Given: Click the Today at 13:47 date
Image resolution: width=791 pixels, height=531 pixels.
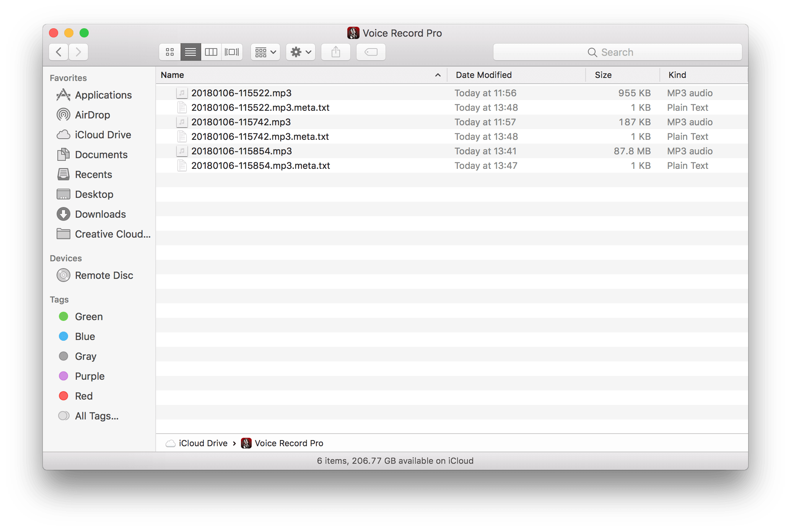Looking at the screenshot, I should [486, 165].
